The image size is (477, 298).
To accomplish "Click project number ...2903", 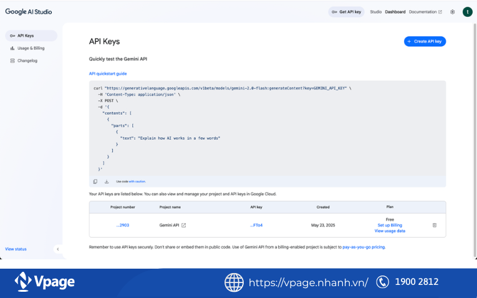I will [x=123, y=225].
